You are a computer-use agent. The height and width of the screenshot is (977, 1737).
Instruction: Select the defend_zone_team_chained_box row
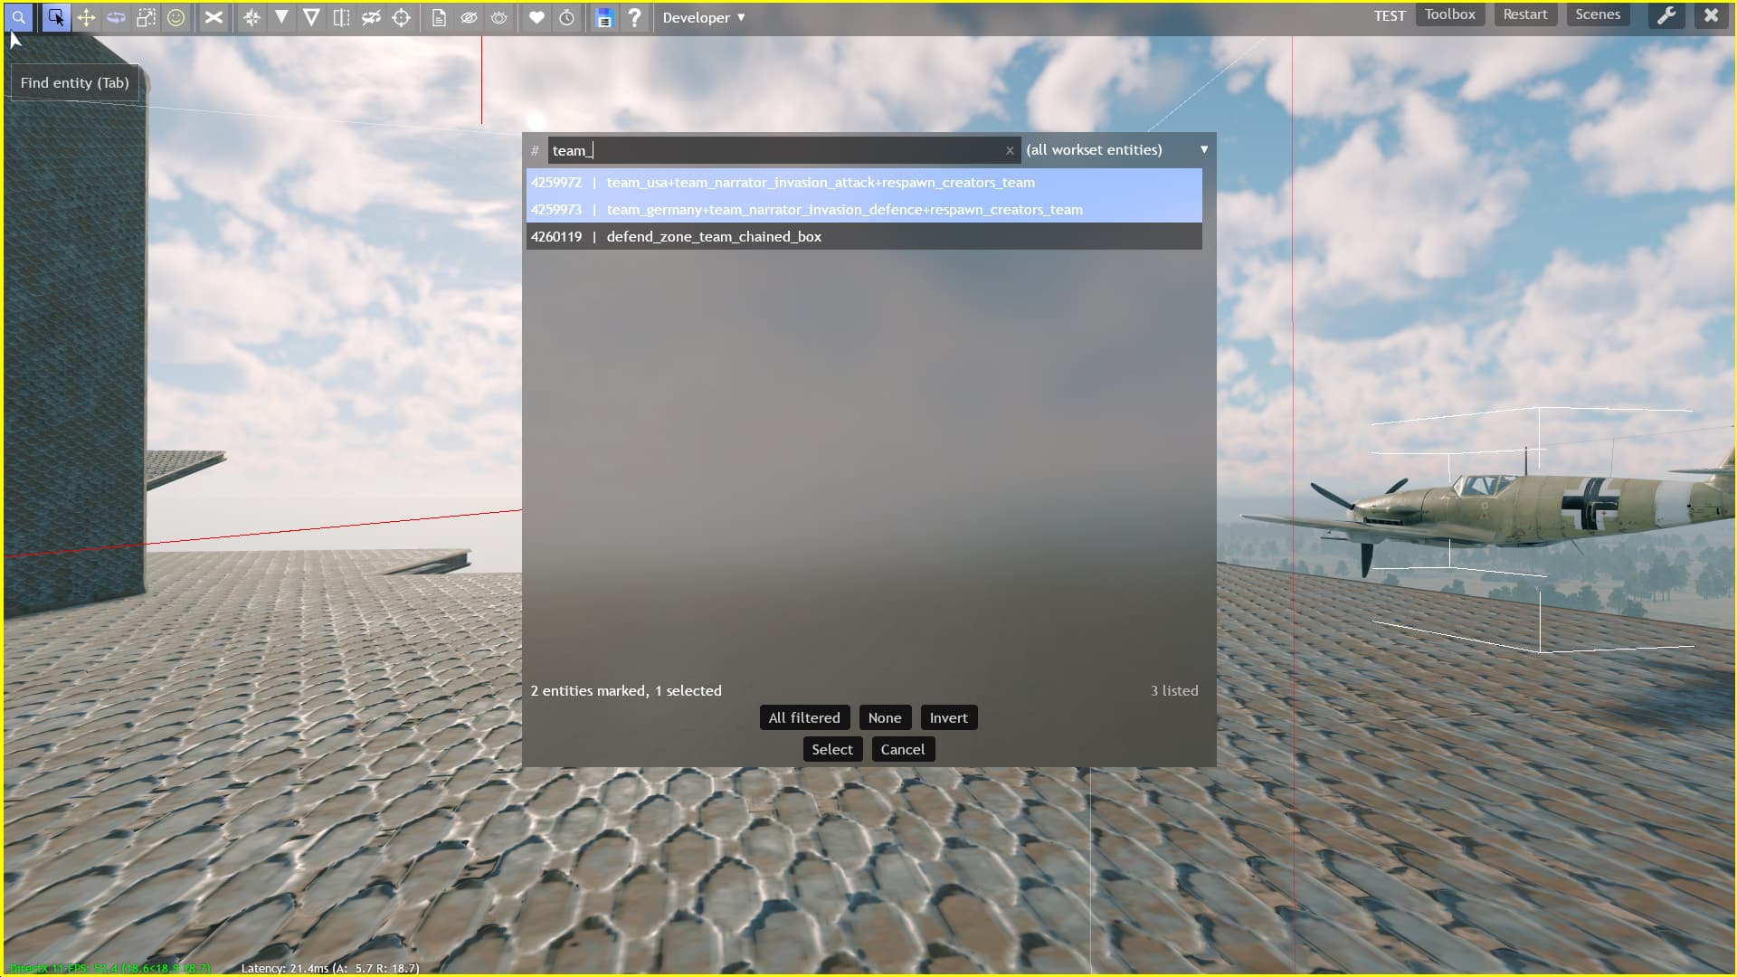[864, 236]
